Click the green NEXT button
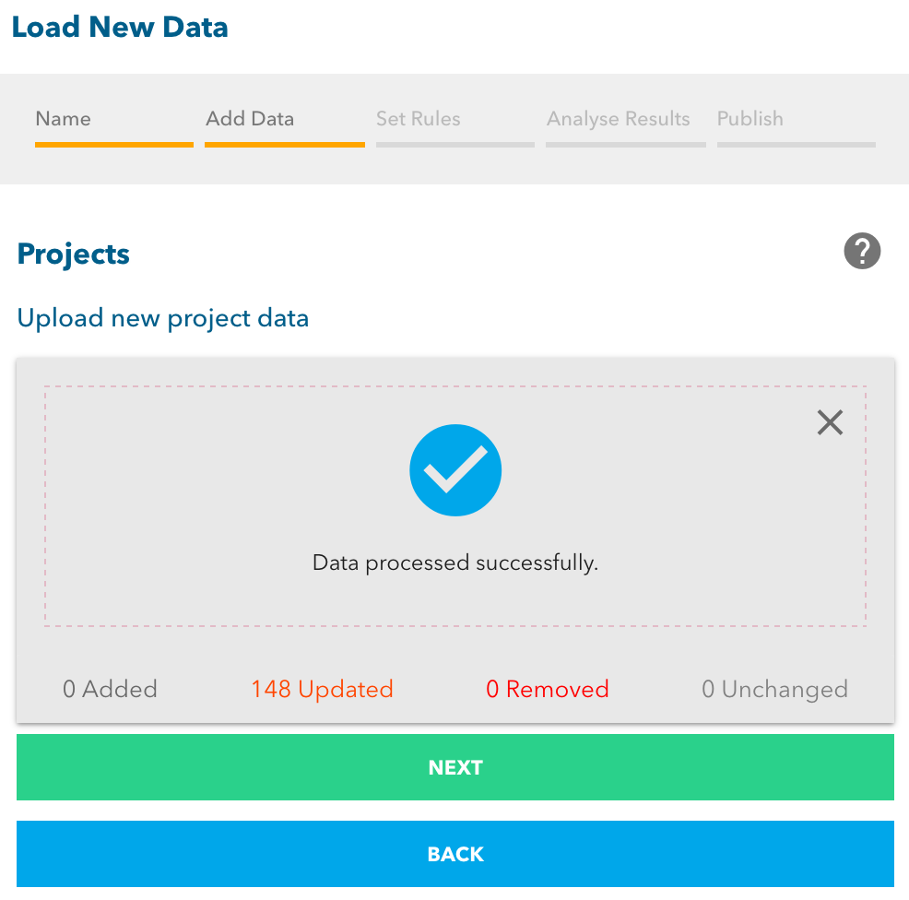The height and width of the screenshot is (900, 909). pyautogui.click(x=455, y=767)
